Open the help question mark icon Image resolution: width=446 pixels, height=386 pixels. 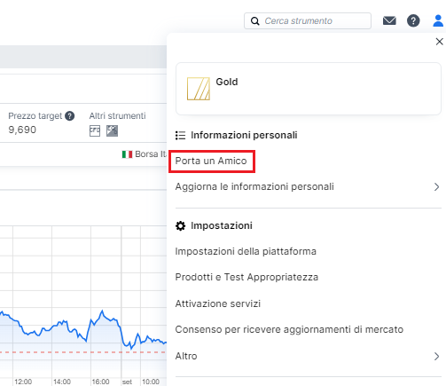[413, 20]
